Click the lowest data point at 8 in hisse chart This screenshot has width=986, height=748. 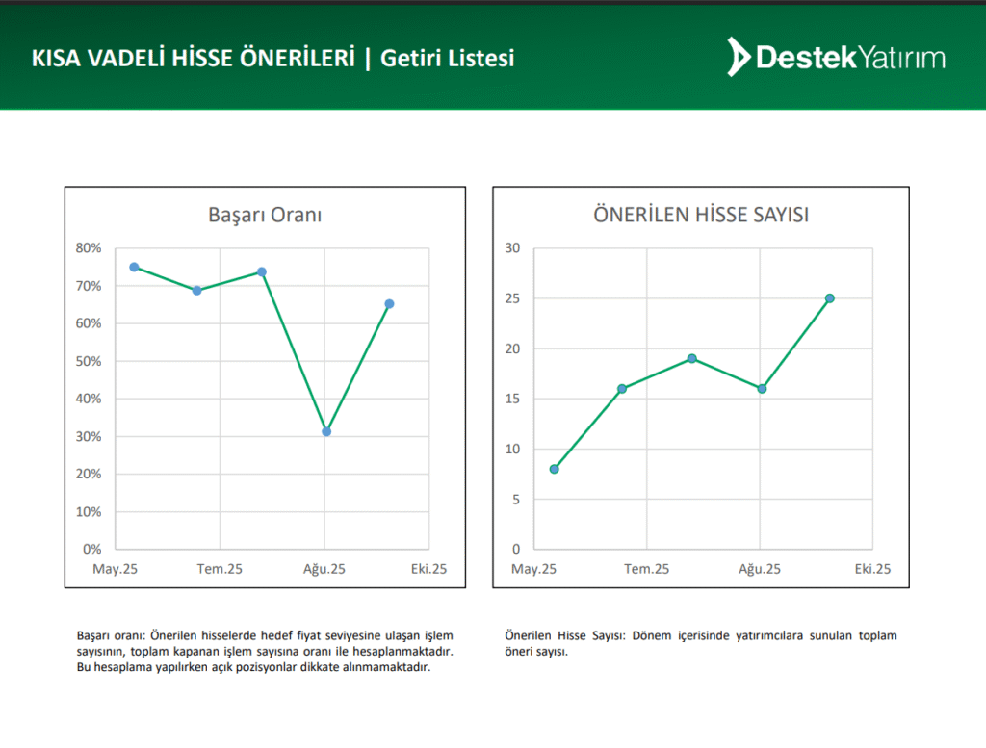click(554, 469)
